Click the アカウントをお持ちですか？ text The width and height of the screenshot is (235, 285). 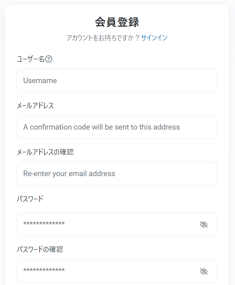coord(103,38)
